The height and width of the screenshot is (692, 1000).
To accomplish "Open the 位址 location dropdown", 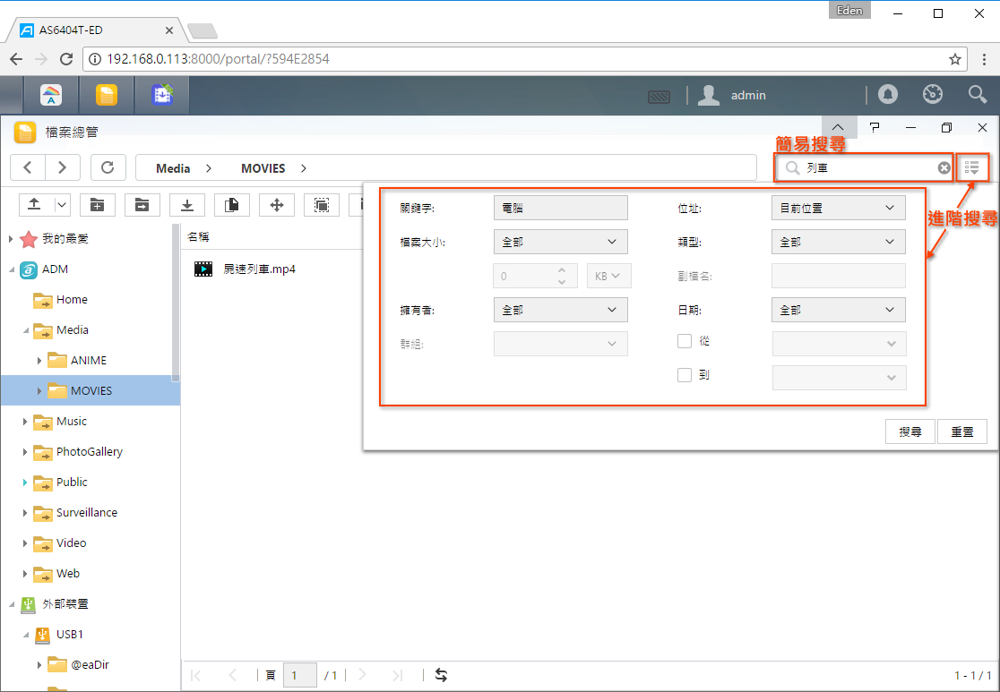I will coord(839,208).
